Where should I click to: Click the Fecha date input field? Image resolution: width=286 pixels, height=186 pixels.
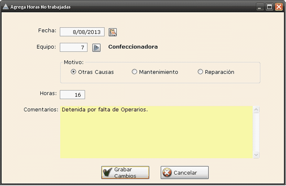(x=82, y=32)
